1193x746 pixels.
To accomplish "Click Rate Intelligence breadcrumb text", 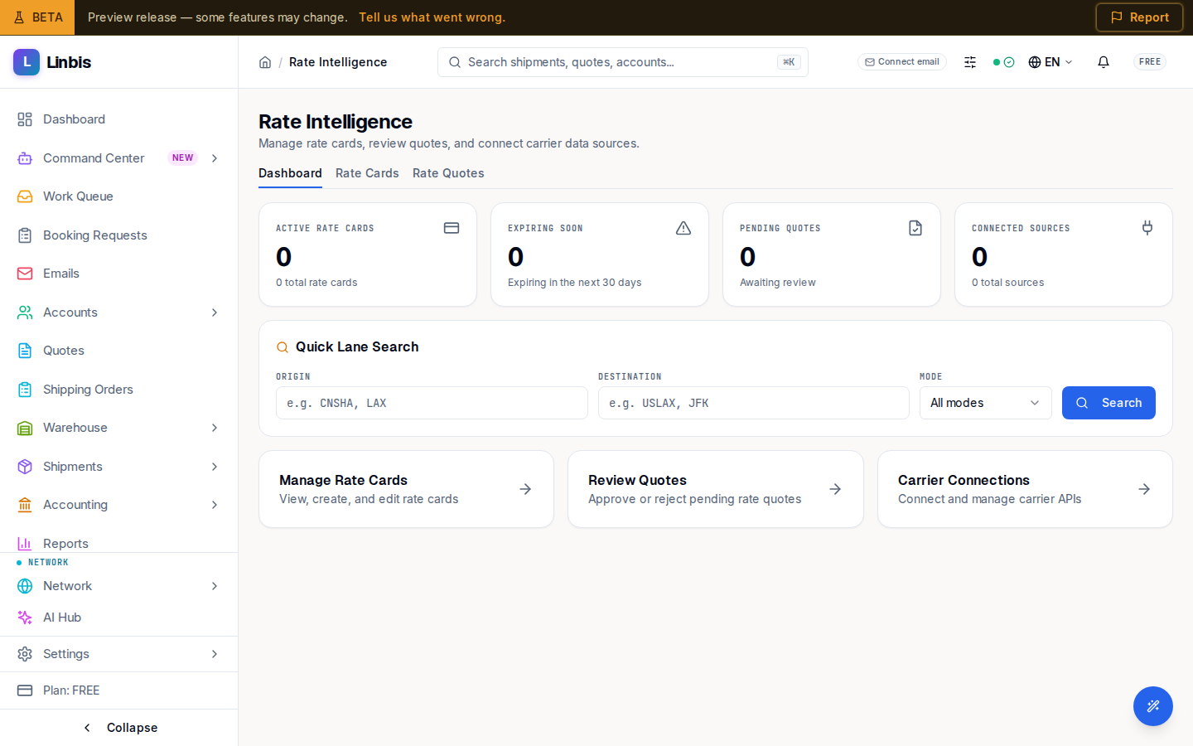I will pyautogui.click(x=338, y=62).
